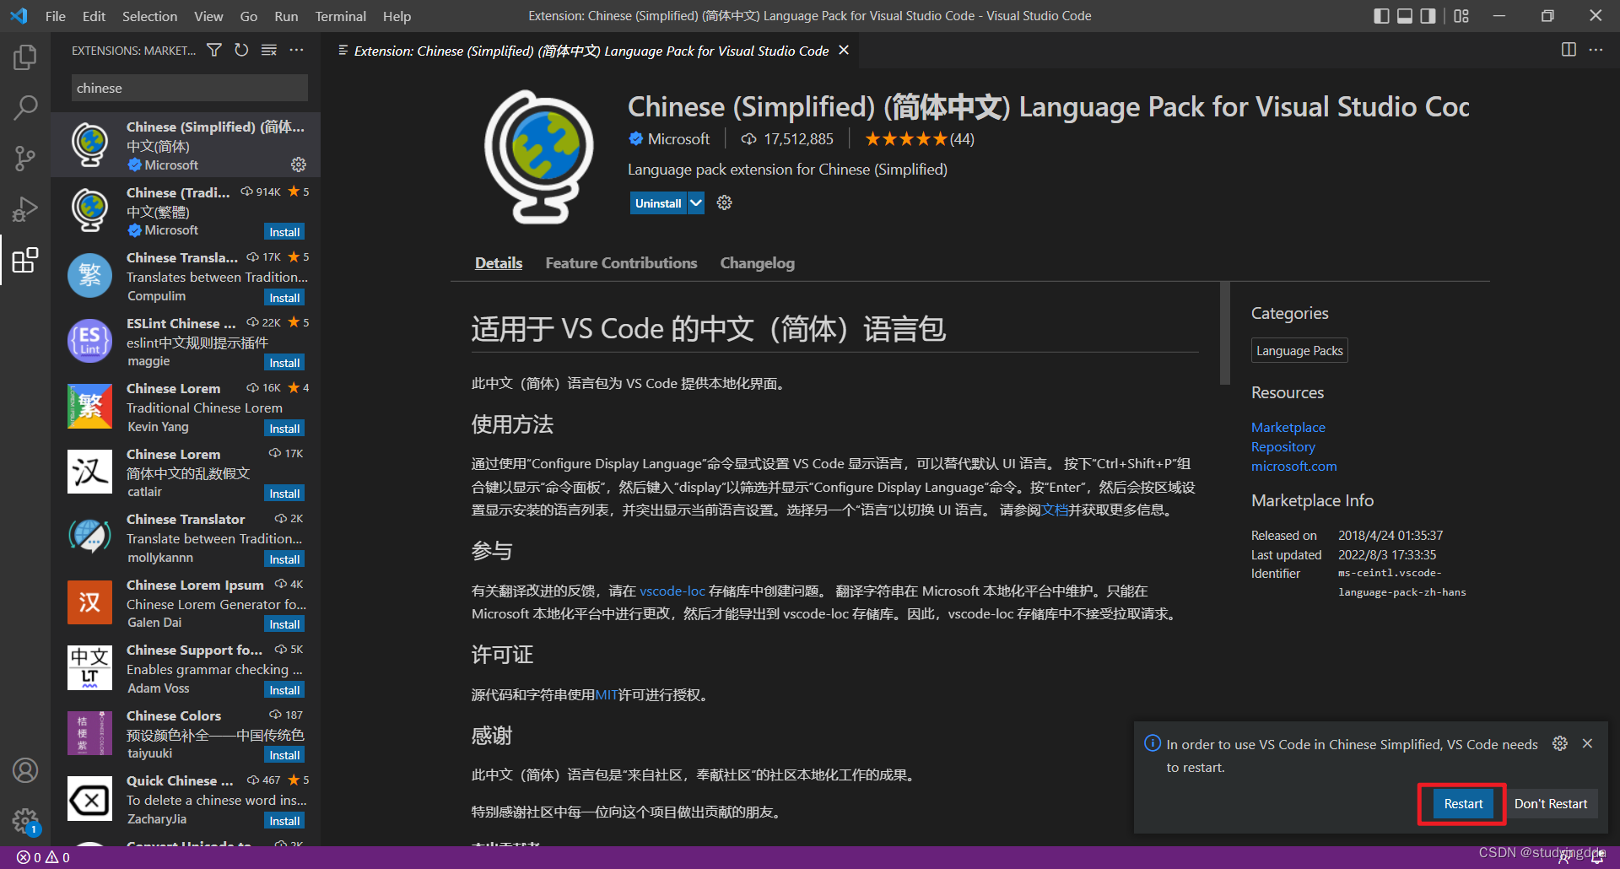
Task: Open the File menu
Action: coord(56,16)
